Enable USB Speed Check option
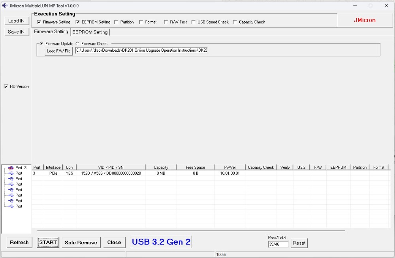The width and height of the screenshot is (395, 258). pyautogui.click(x=193, y=22)
